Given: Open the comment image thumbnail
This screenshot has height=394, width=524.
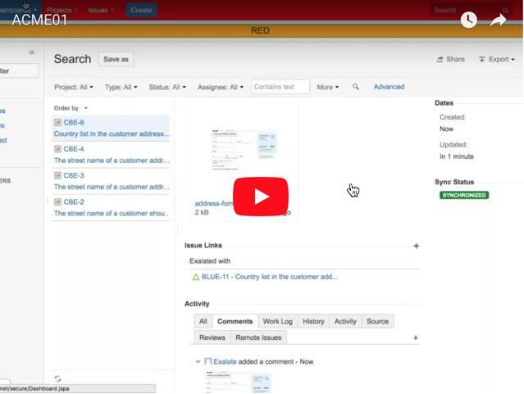Looking at the screenshot, I should (238, 382).
